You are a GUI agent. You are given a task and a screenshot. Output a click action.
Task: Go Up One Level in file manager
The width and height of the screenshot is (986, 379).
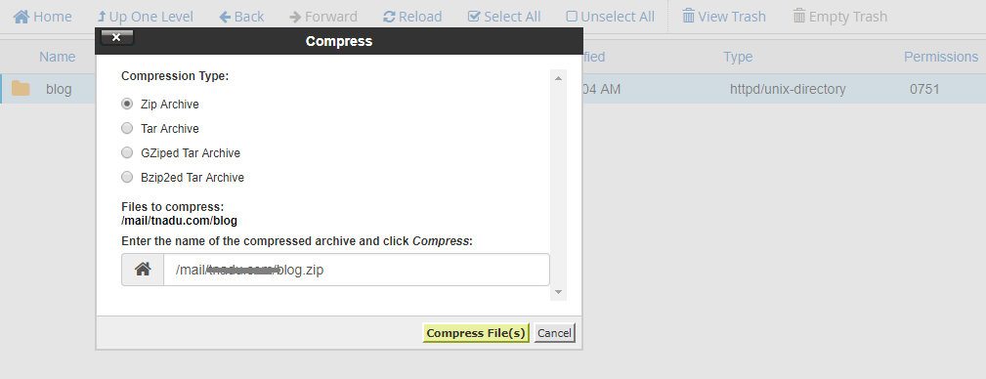tap(146, 17)
